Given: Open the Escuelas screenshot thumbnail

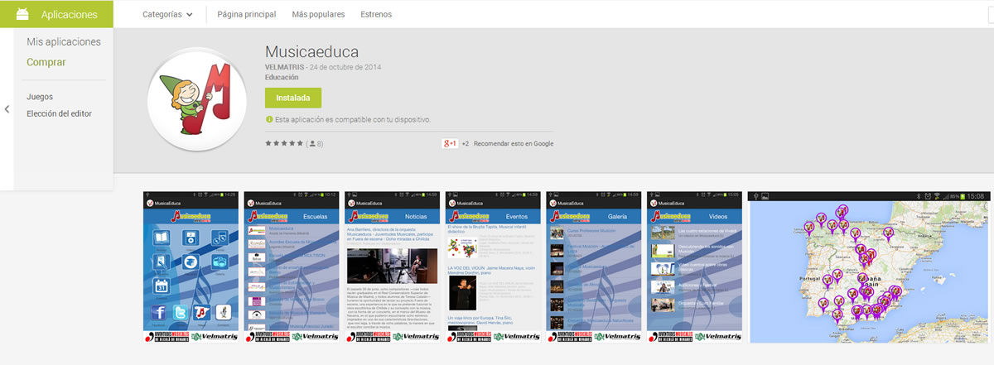Looking at the screenshot, I should pos(291,268).
